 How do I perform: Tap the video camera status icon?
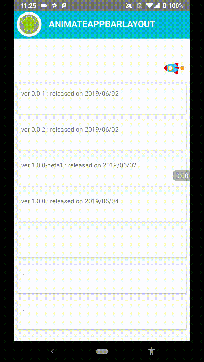pyautogui.click(x=44, y=5)
